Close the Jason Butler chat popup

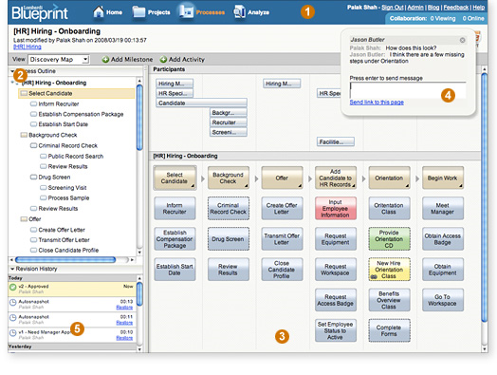[x=463, y=40]
